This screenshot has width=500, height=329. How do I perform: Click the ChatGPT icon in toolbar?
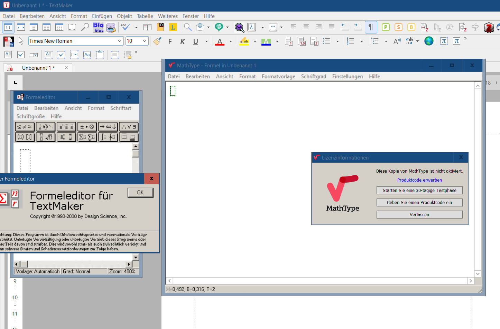click(219, 27)
